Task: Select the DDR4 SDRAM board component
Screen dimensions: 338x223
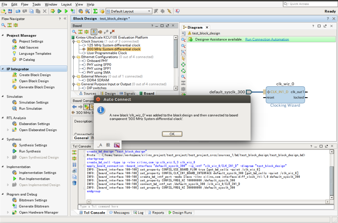Action: 98,80
